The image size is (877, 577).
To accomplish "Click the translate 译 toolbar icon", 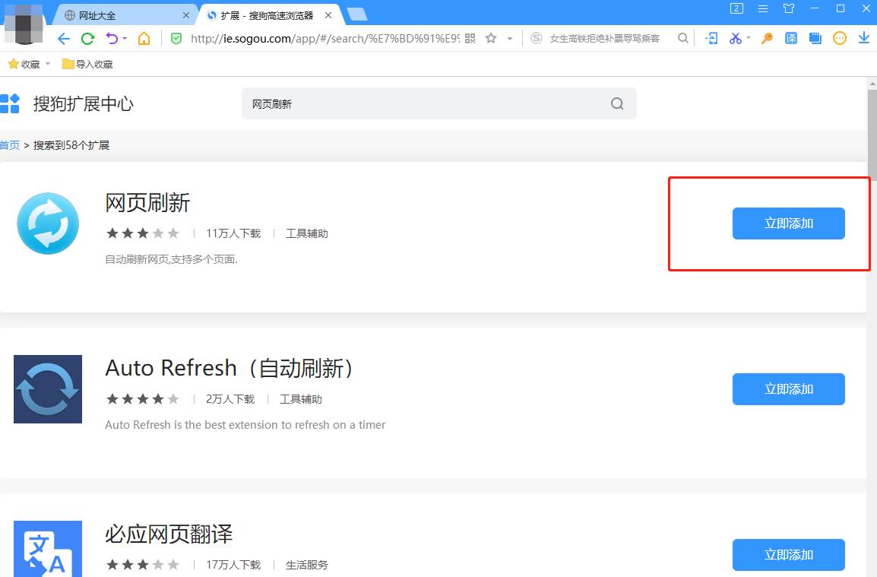I will (791, 38).
